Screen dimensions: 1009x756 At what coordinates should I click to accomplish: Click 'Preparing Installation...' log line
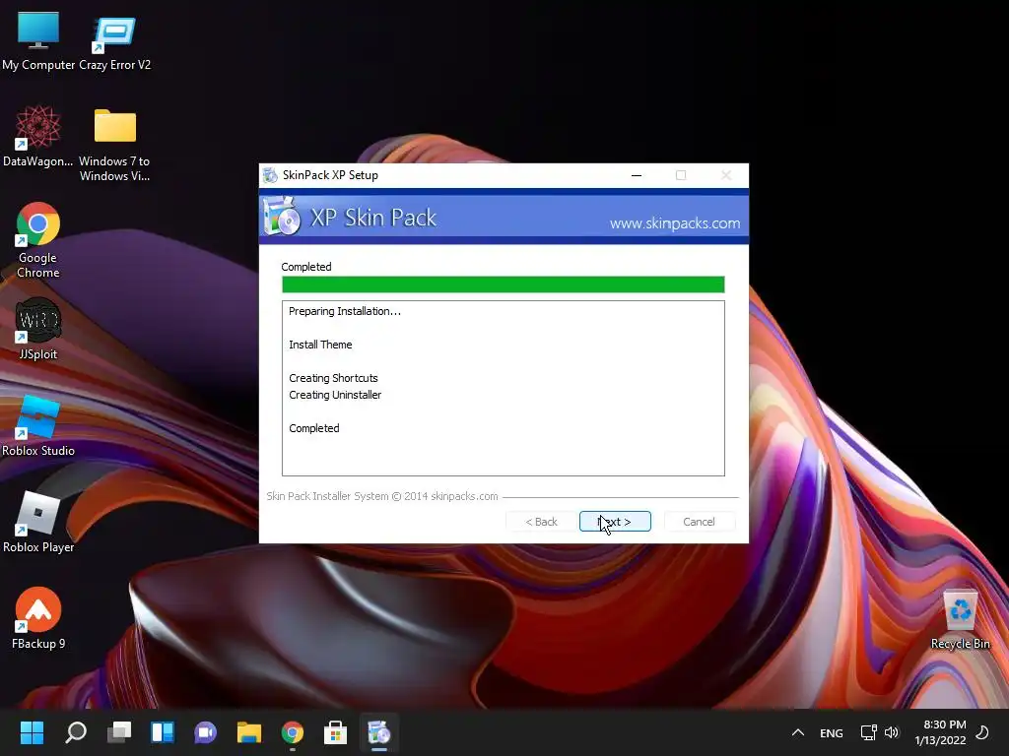tap(345, 311)
